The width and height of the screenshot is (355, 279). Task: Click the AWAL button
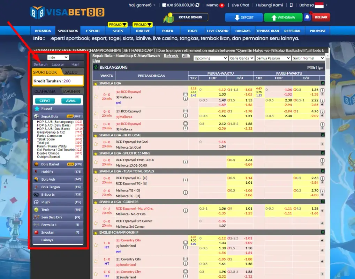coord(71,101)
